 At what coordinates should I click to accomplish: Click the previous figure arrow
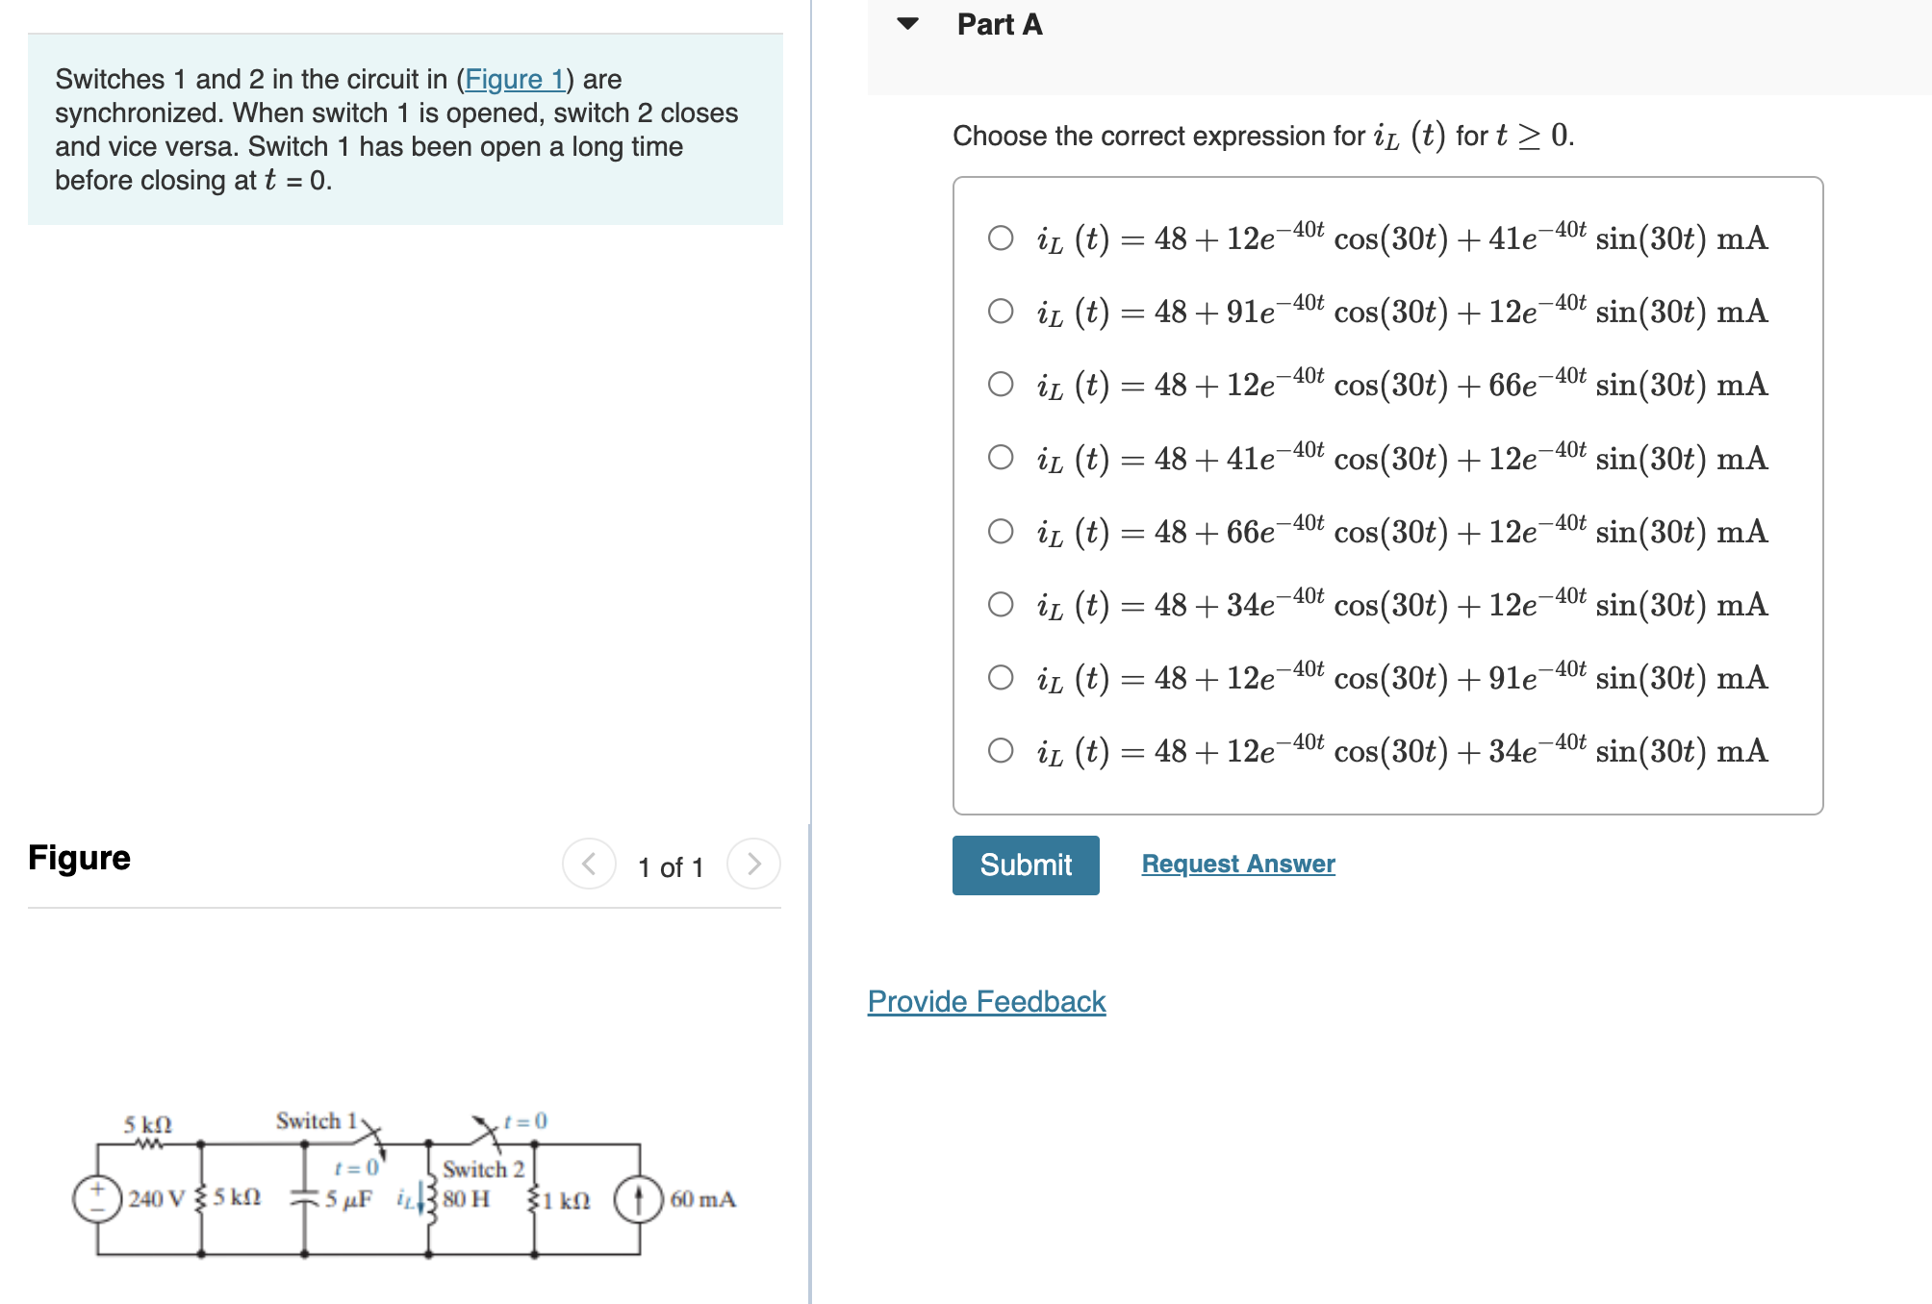(589, 863)
